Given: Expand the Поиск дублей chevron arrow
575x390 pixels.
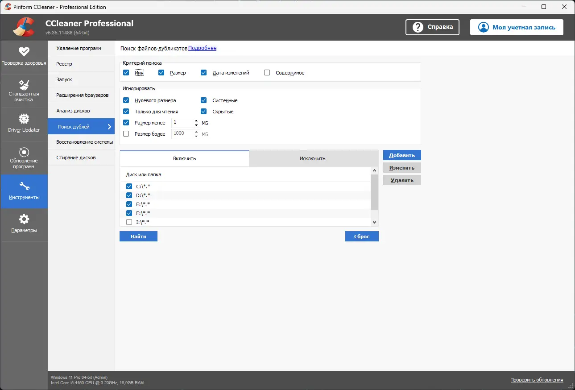Looking at the screenshot, I should pyautogui.click(x=109, y=127).
